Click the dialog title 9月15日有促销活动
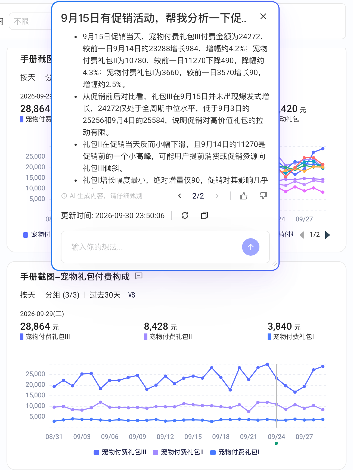The width and height of the screenshot is (353, 470). pyautogui.click(x=154, y=18)
